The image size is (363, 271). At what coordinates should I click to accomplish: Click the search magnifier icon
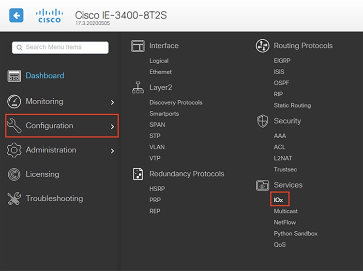tap(19, 47)
